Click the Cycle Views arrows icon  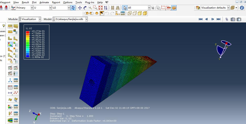pyautogui.click(x=106, y=8)
